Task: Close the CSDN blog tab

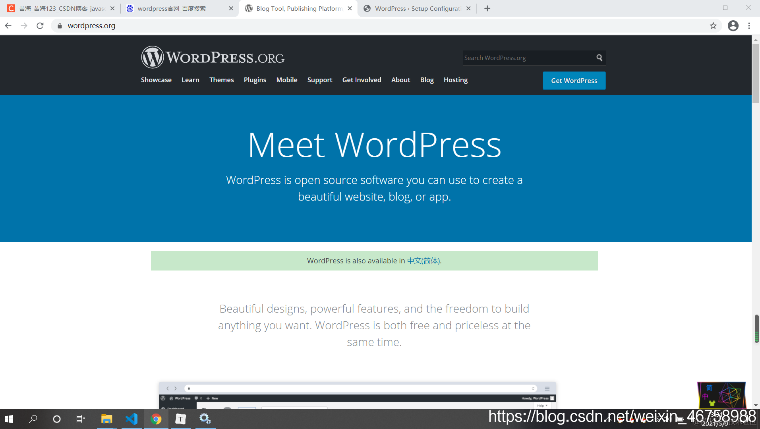Action: pyautogui.click(x=112, y=8)
